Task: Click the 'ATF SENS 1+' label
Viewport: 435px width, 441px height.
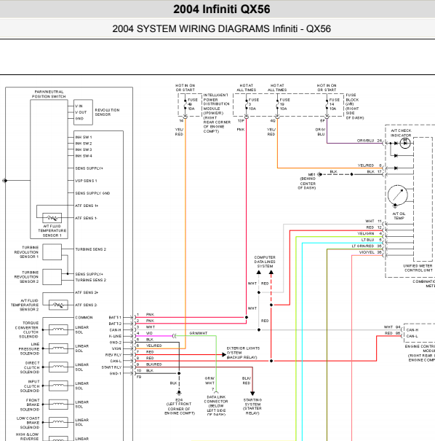Action: (x=87, y=206)
